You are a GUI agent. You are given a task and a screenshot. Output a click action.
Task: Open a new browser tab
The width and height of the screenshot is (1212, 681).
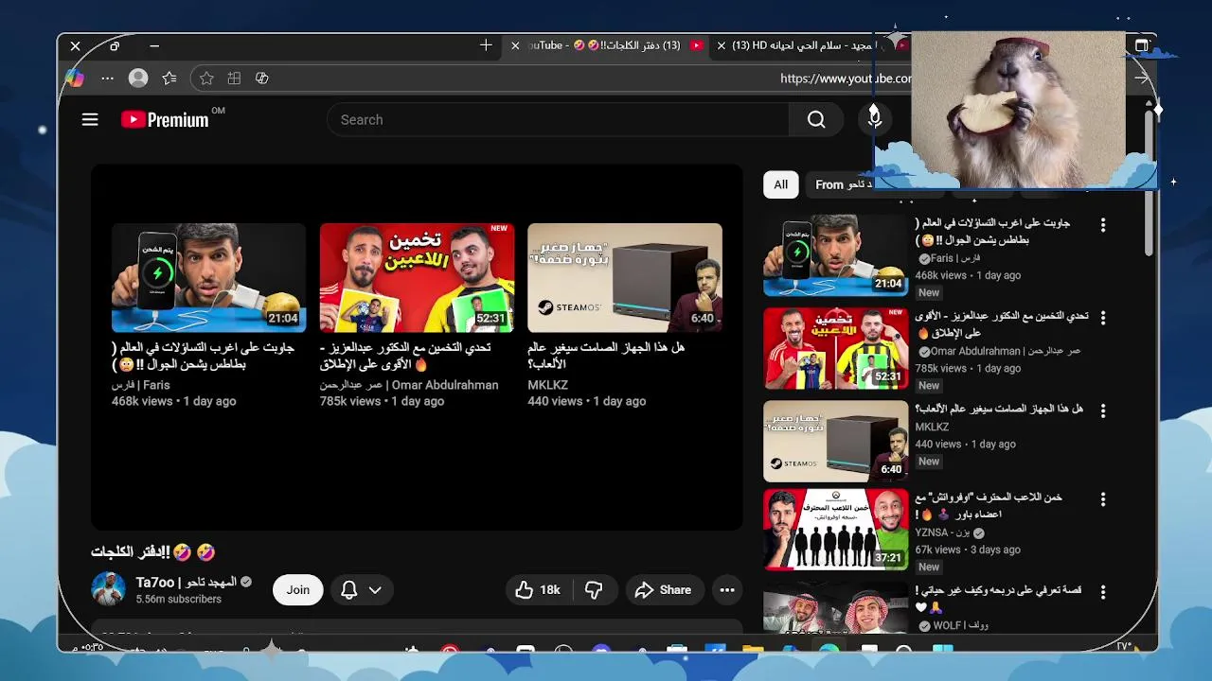[x=486, y=45]
